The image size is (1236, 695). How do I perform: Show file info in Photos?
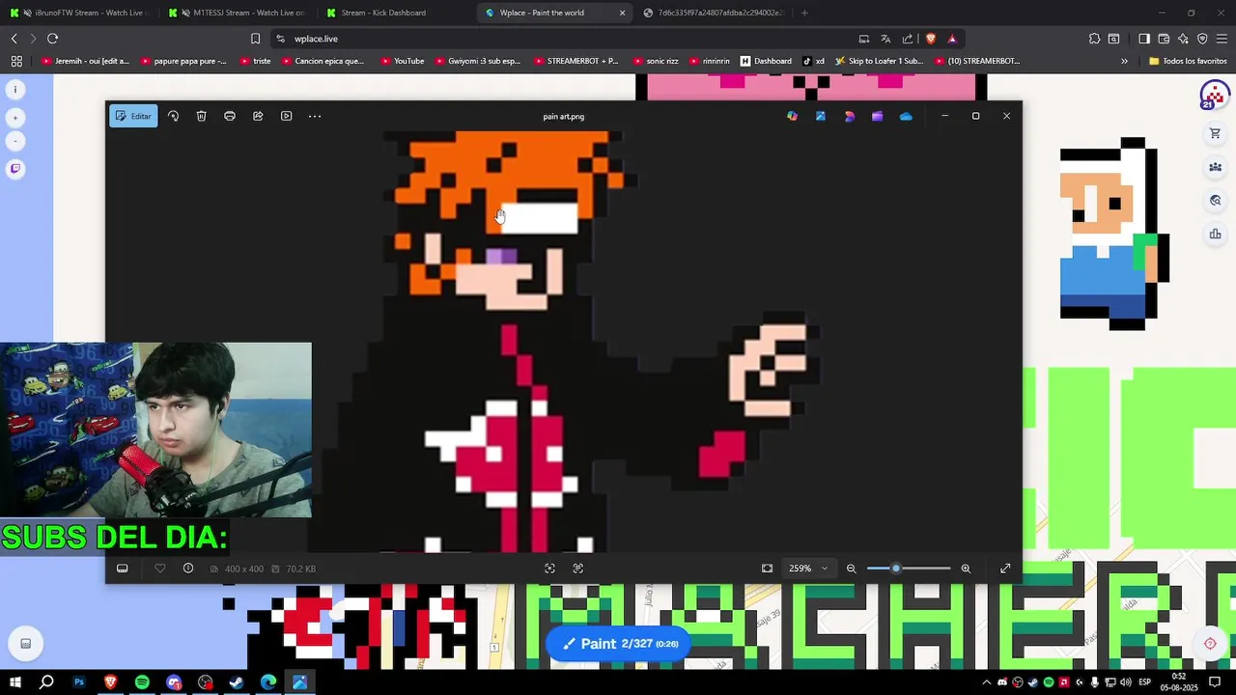(188, 569)
